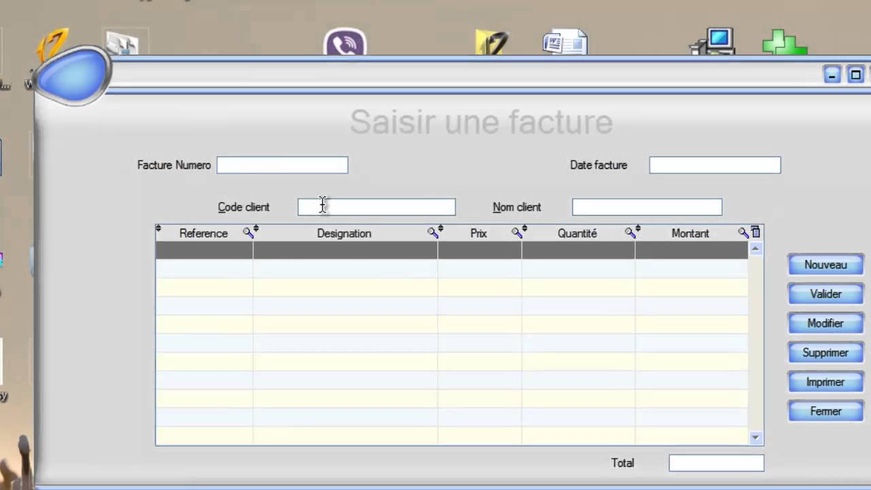Open search magnifier in Prix column
Image resolution: width=871 pixels, height=490 pixels.
[x=516, y=233]
